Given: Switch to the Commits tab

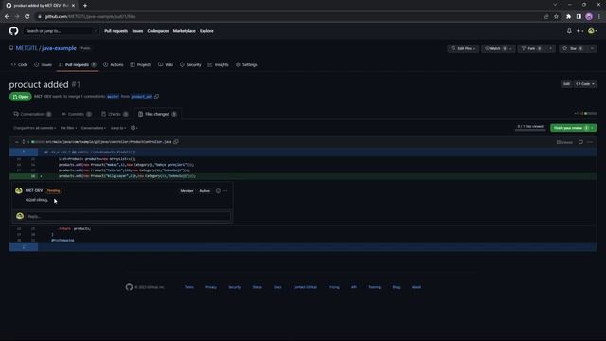Looking at the screenshot, I should (77, 114).
